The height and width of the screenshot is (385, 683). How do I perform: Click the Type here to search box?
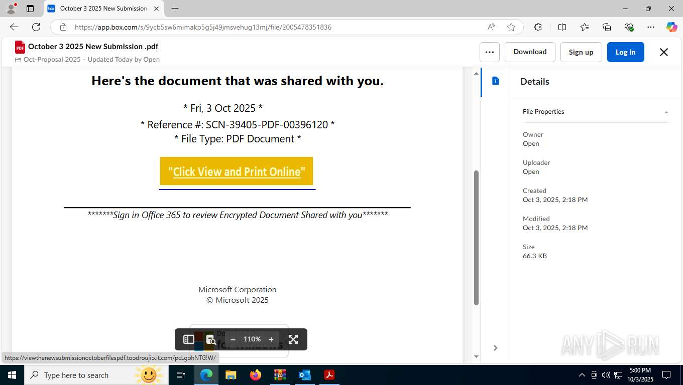(x=95, y=375)
